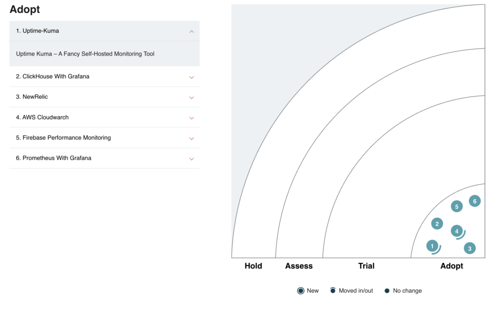Select the '3. NewRelic' item title
501x309 pixels.
[32, 97]
